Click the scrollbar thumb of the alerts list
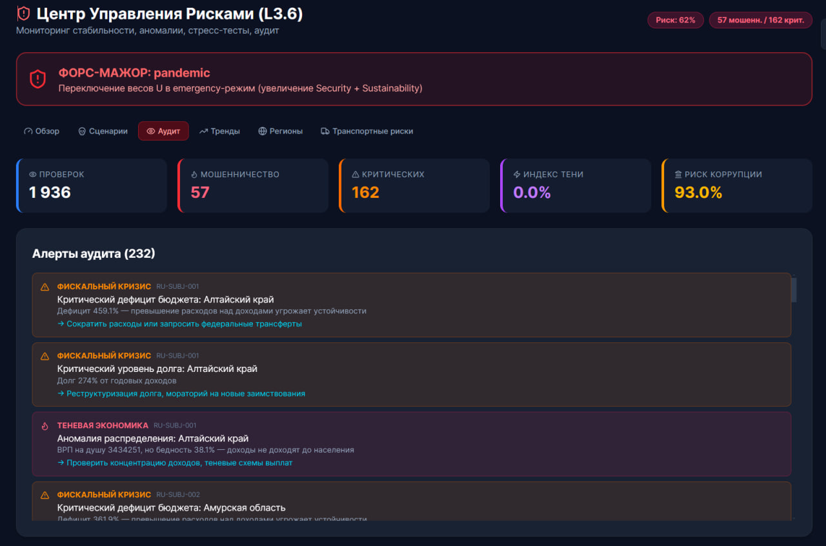826x546 pixels. [794, 289]
